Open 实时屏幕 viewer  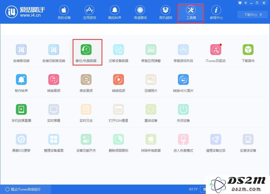coord(54,113)
